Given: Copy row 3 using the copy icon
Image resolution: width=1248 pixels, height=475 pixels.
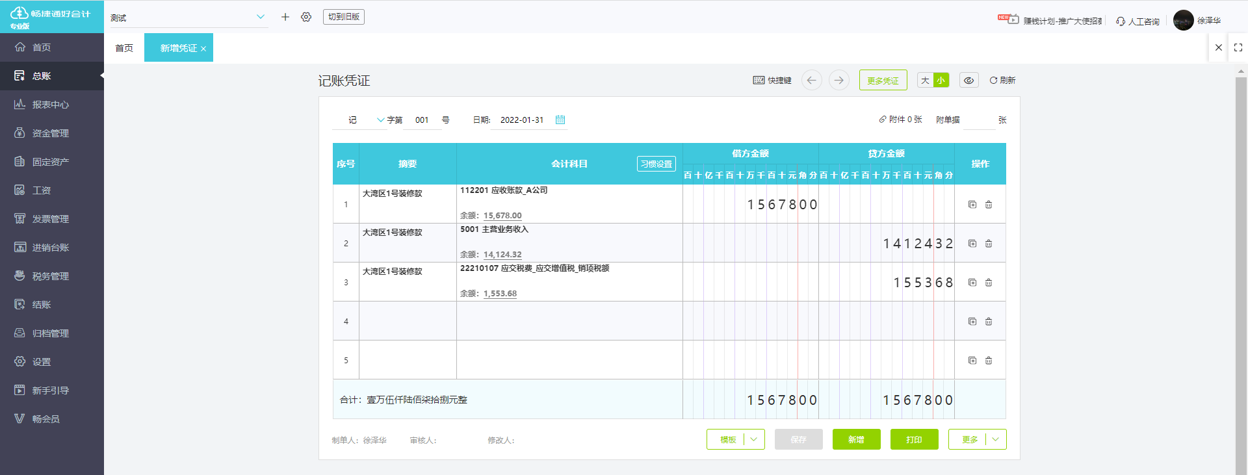Looking at the screenshot, I should tap(972, 283).
